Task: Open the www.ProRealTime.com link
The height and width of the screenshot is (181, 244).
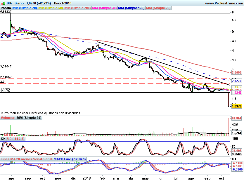Action: point(224,3)
